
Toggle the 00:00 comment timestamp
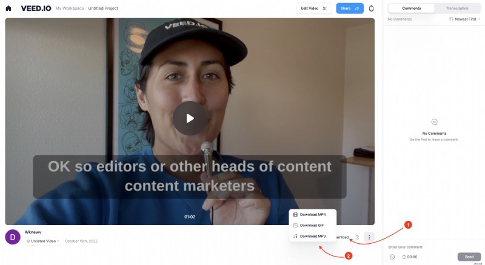(410, 257)
